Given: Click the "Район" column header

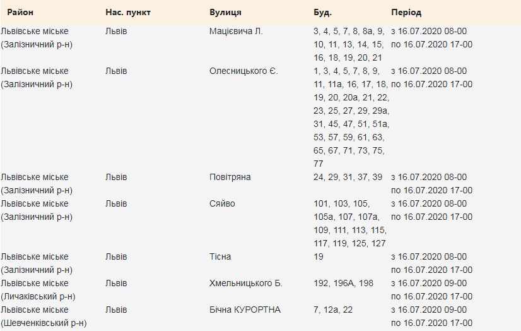Looking at the screenshot, I should click(x=20, y=13).
